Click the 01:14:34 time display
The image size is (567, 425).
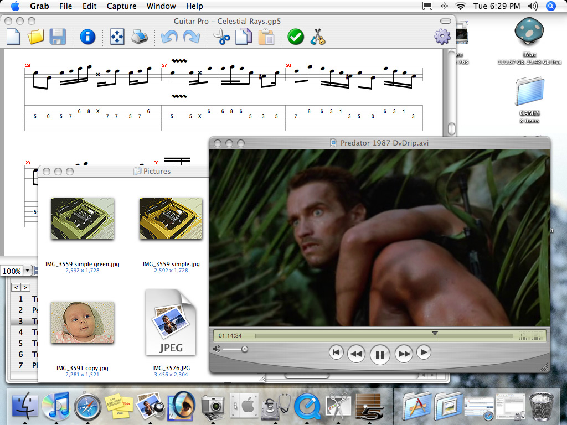pyautogui.click(x=230, y=336)
